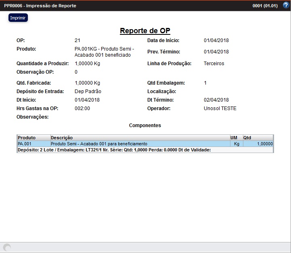Viewport: 291px width, 253px height.
Task: Click the Kg unit cell in components table
Action: [x=237, y=144]
